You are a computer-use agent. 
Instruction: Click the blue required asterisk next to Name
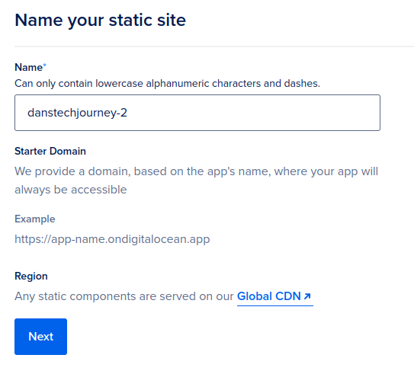[x=45, y=65]
